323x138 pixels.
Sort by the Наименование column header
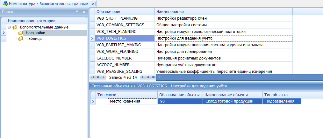coord(223,11)
